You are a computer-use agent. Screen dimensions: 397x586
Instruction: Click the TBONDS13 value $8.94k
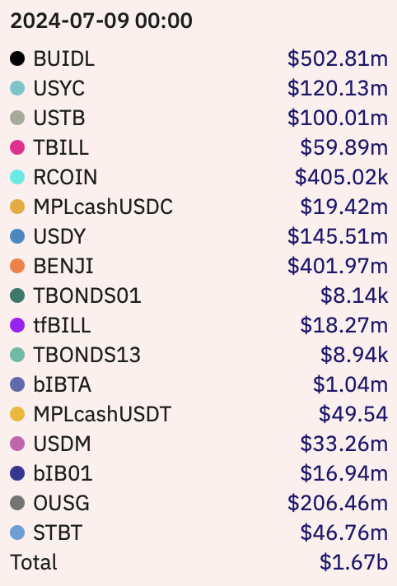click(x=354, y=355)
